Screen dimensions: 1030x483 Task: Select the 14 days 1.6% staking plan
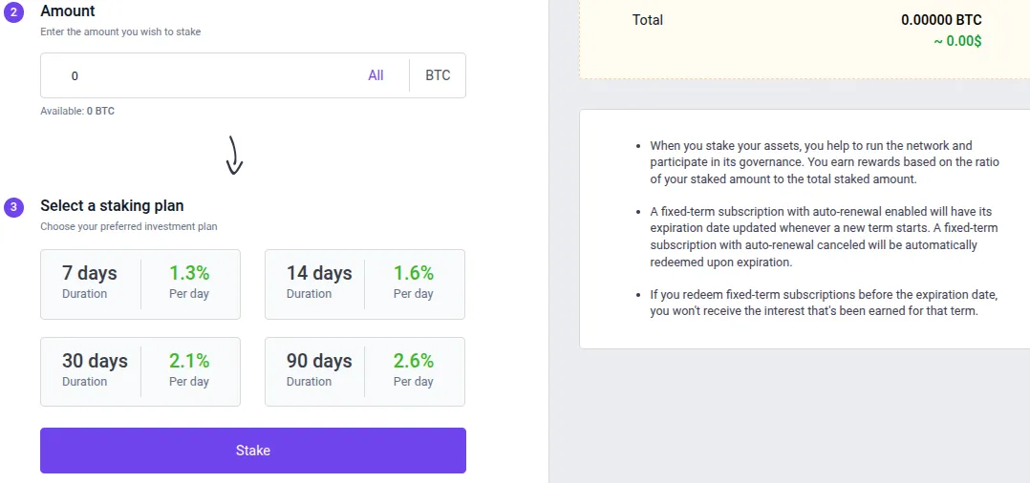point(365,284)
